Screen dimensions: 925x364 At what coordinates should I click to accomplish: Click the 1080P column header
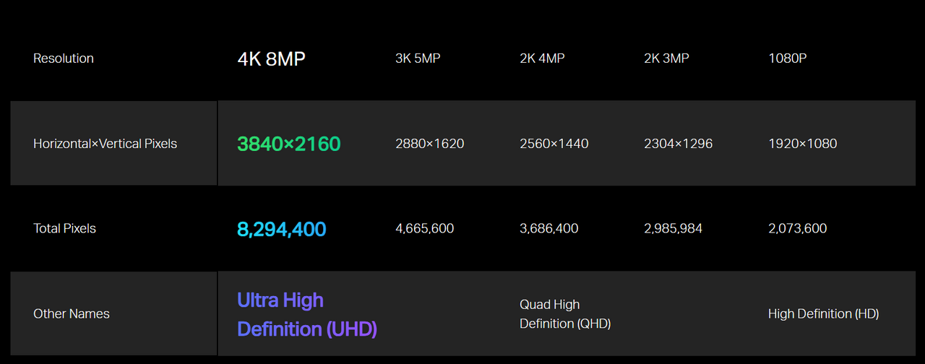pos(788,58)
